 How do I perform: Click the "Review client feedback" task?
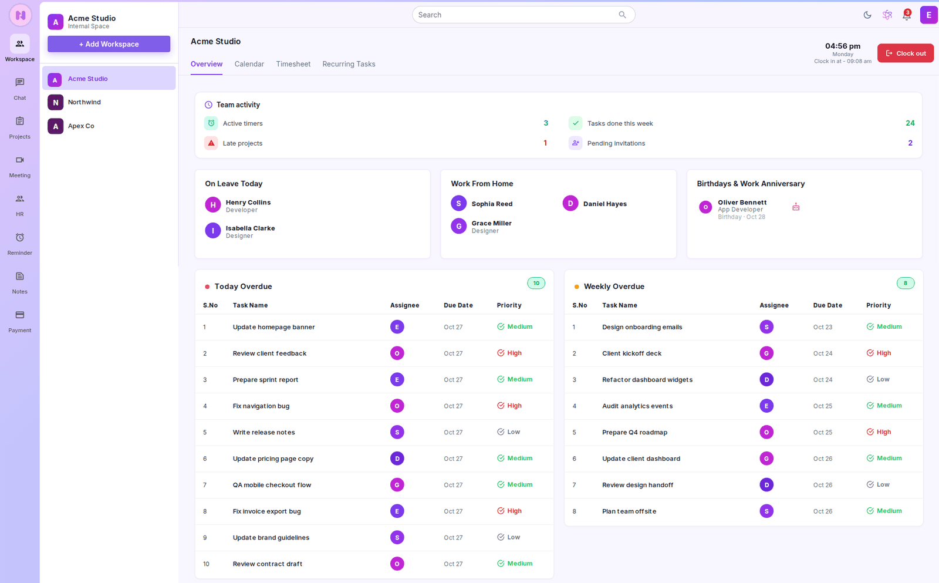269,353
